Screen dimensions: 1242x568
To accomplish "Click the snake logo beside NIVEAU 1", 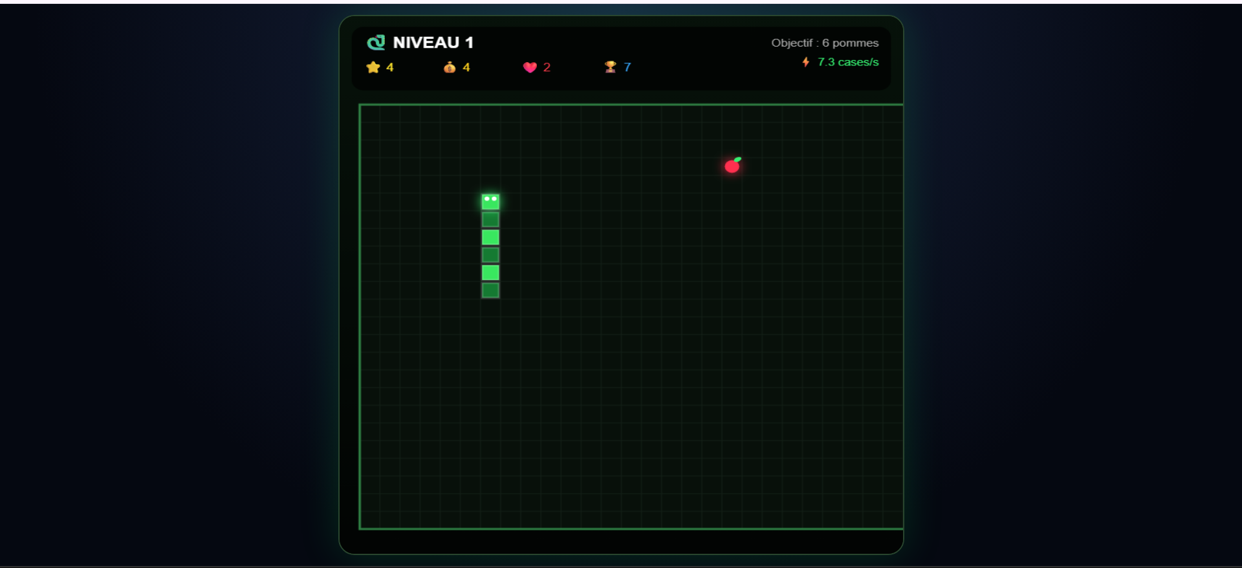I will tap(376, 43).
